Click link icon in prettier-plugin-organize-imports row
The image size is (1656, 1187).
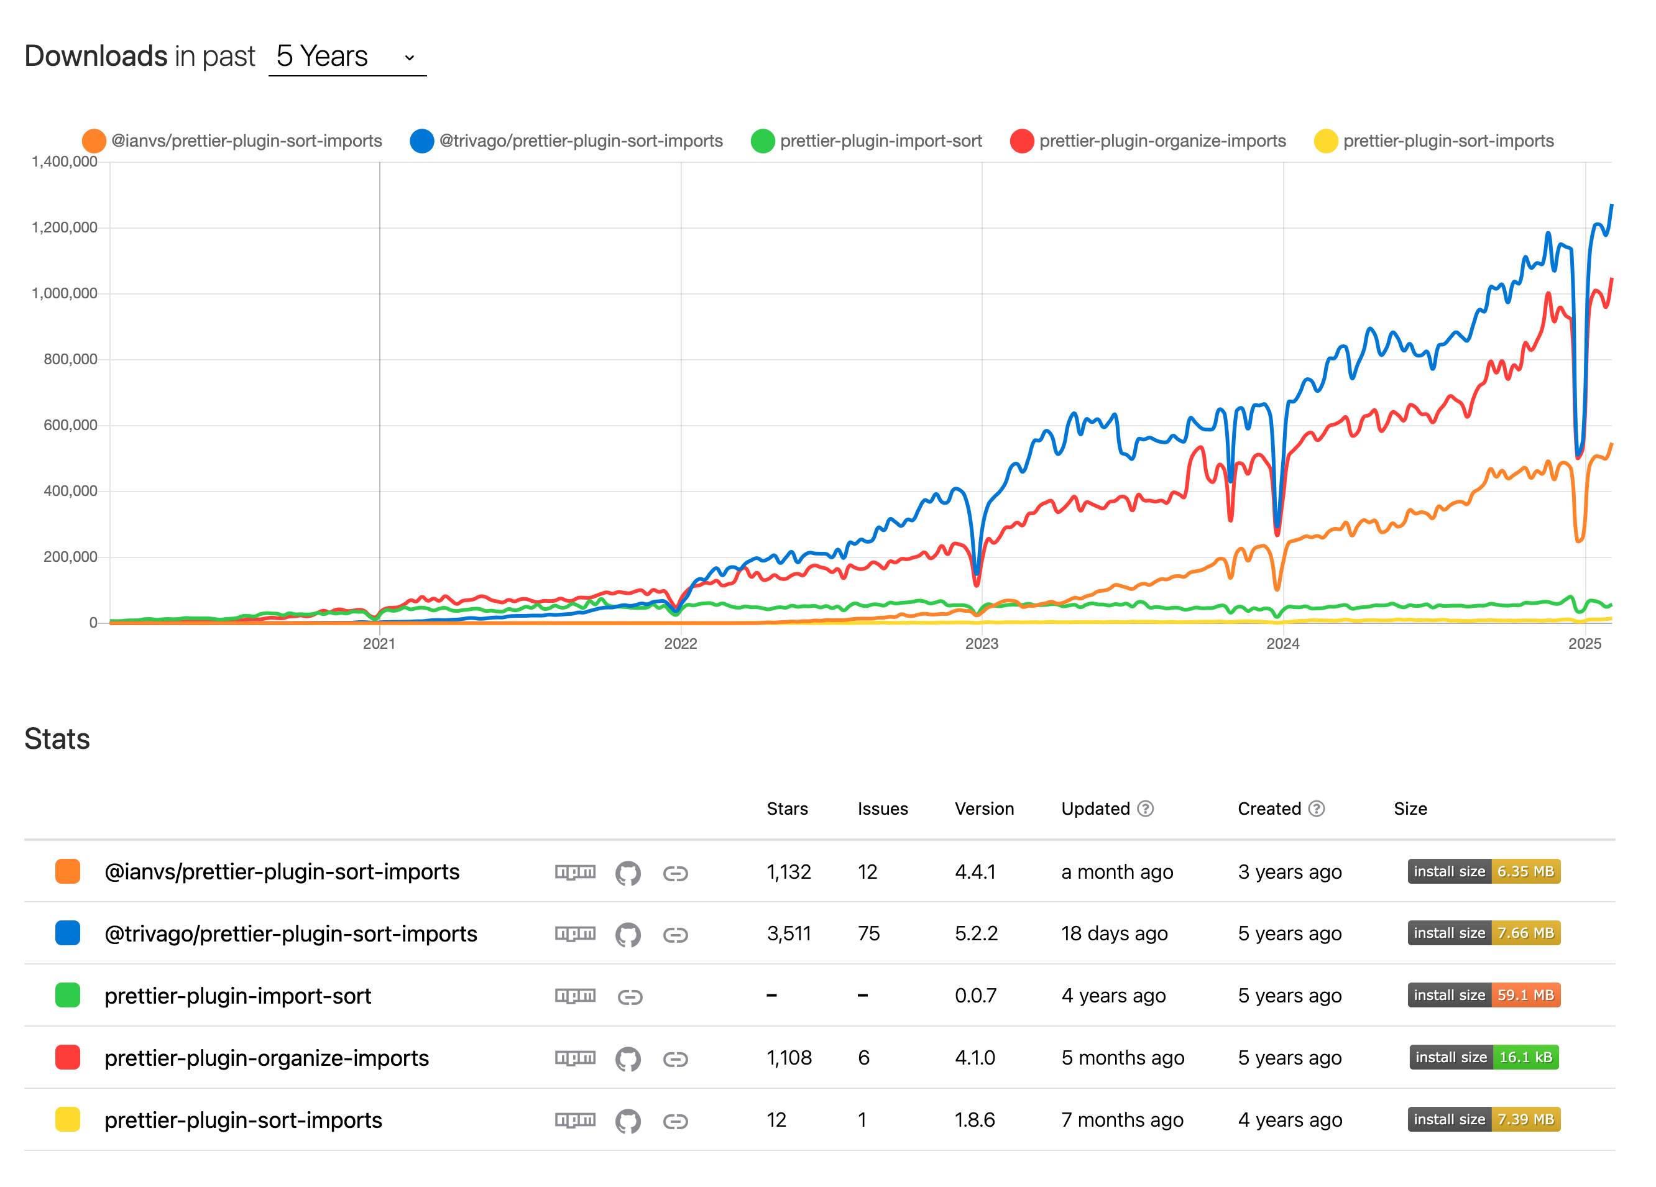tap(676, 1059)
